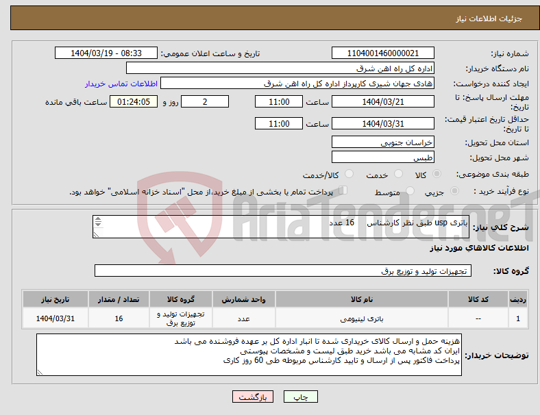Click the شرح کلی نیاز text area
540x415 pixels.
tap(281, 227)
